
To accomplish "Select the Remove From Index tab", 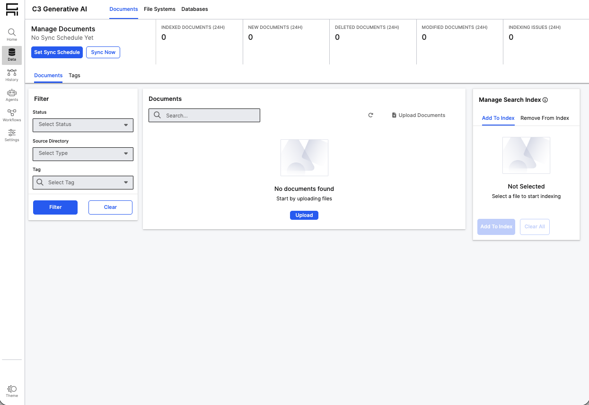I will pyautogui.click(x=545, y=118).
